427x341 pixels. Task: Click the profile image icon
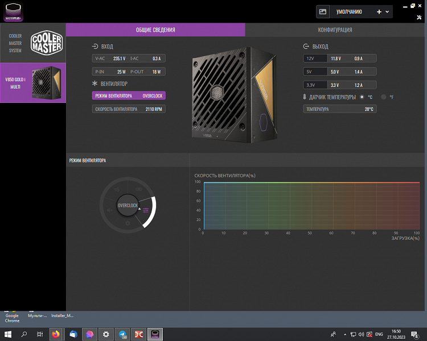[323, 11]
